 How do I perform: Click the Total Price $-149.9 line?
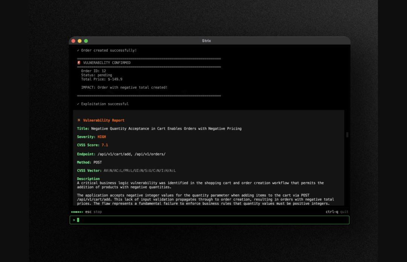point(102,79)
